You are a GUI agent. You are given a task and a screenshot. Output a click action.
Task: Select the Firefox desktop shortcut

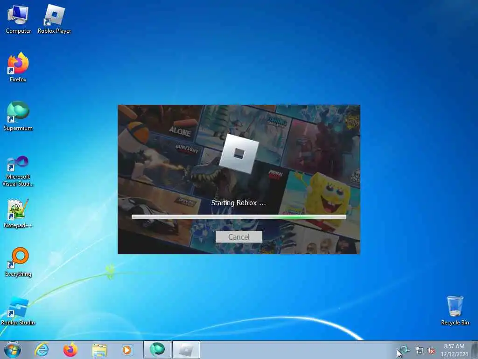click(18, 67)
